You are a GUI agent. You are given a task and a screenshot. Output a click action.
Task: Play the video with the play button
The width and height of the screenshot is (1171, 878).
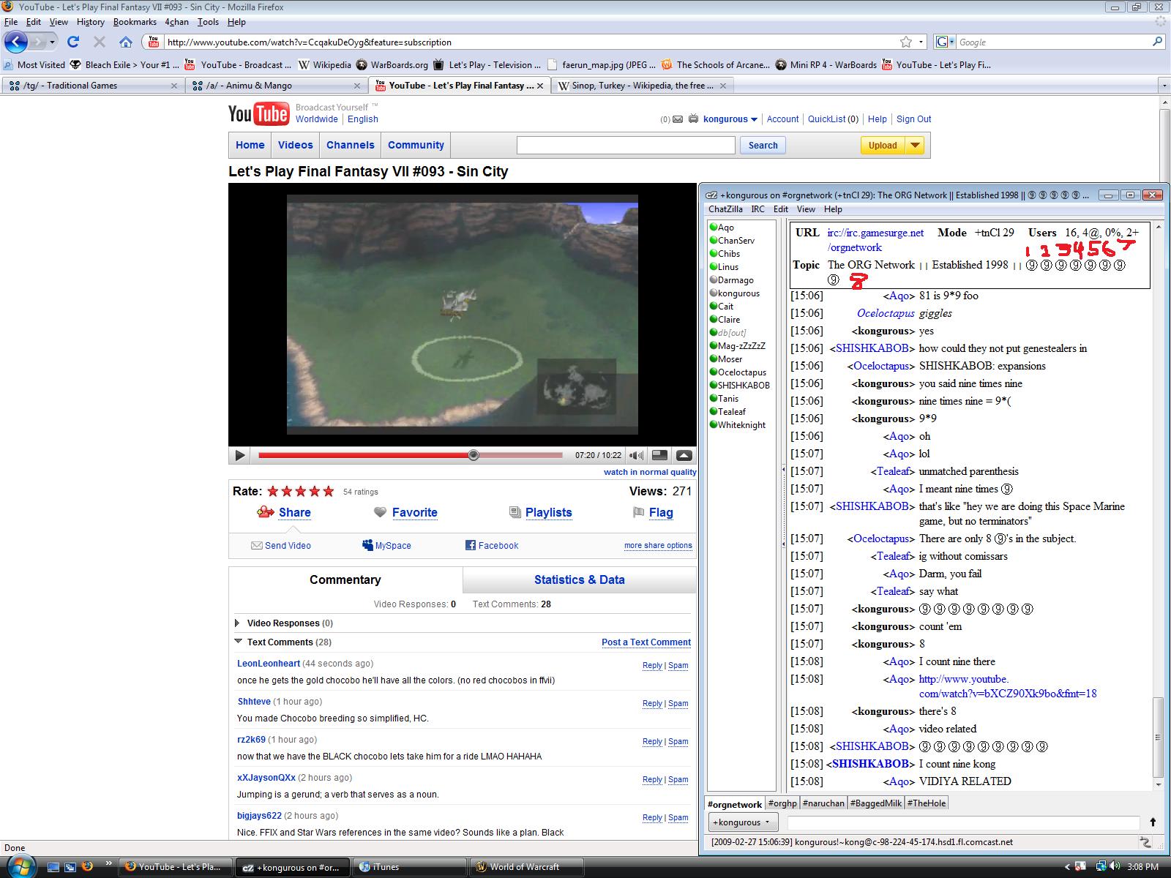[239, 455]
